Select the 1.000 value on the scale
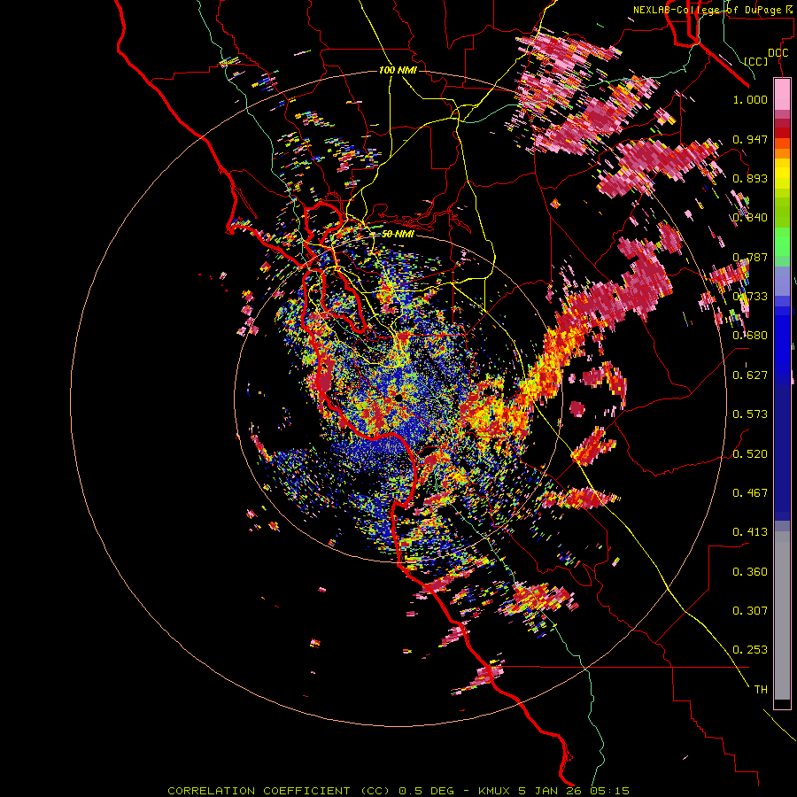Screen dimensions: 797x797 pos(750,99)
